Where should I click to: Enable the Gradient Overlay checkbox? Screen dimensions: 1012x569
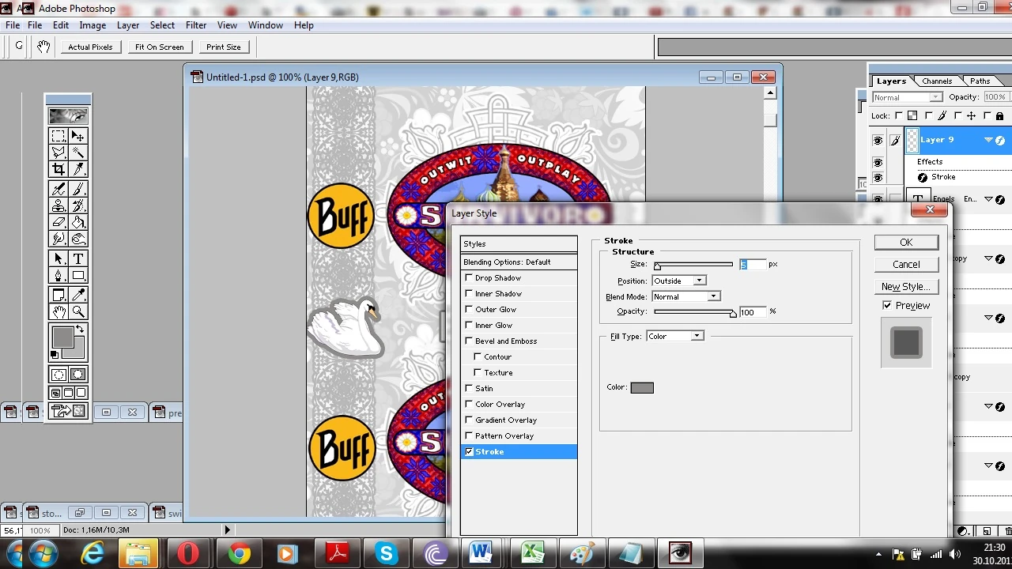(469, 420)
